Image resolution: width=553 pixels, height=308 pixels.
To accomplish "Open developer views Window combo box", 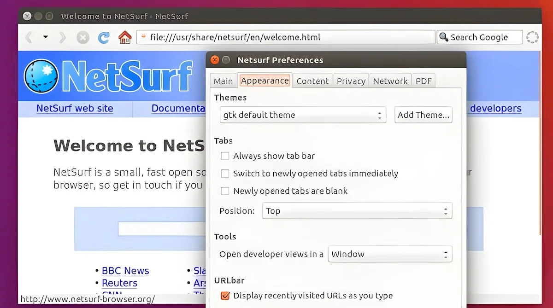I will (x=390, y=254).
